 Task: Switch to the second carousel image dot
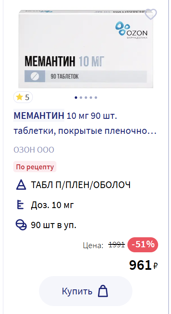(x=81, y=98)
